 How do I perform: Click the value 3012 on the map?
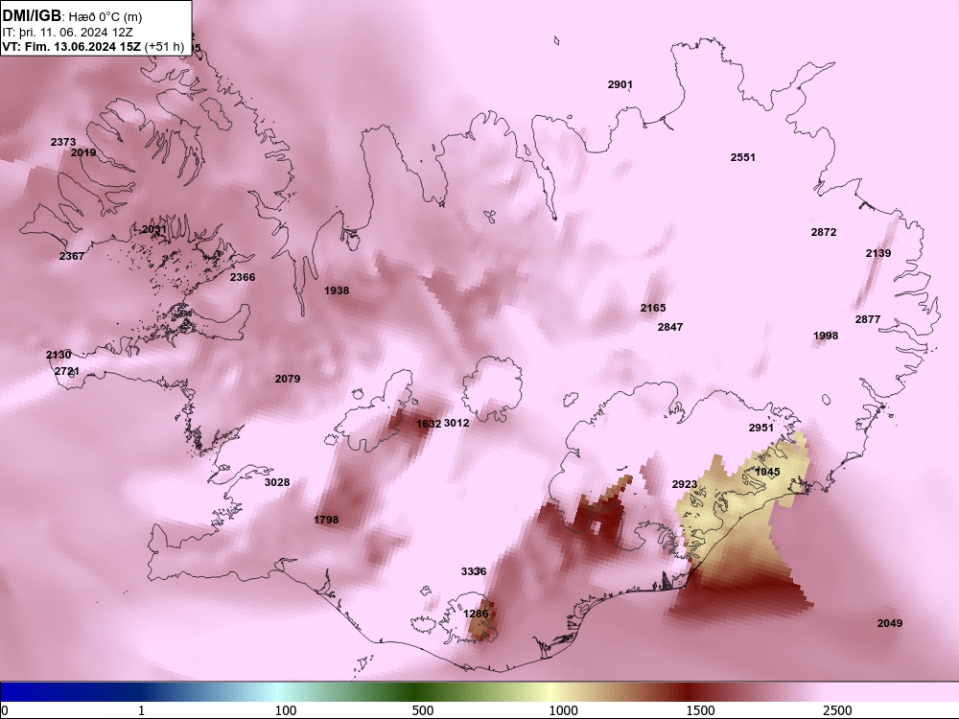pos(456,423)
